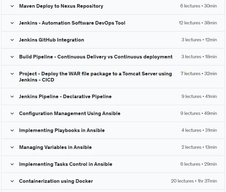This screenshot has width=226, height=192.
Task: Click the 12 lectures 38min label
Action: (x=198, y=23)
